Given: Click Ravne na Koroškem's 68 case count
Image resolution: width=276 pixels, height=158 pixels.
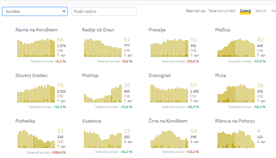Looking at the screenshot, I should 60,40.
